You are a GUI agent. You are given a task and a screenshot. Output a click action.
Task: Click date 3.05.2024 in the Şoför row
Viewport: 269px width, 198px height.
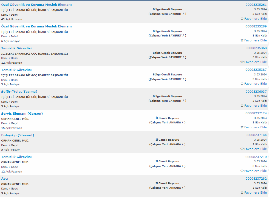tap(260, 96)
